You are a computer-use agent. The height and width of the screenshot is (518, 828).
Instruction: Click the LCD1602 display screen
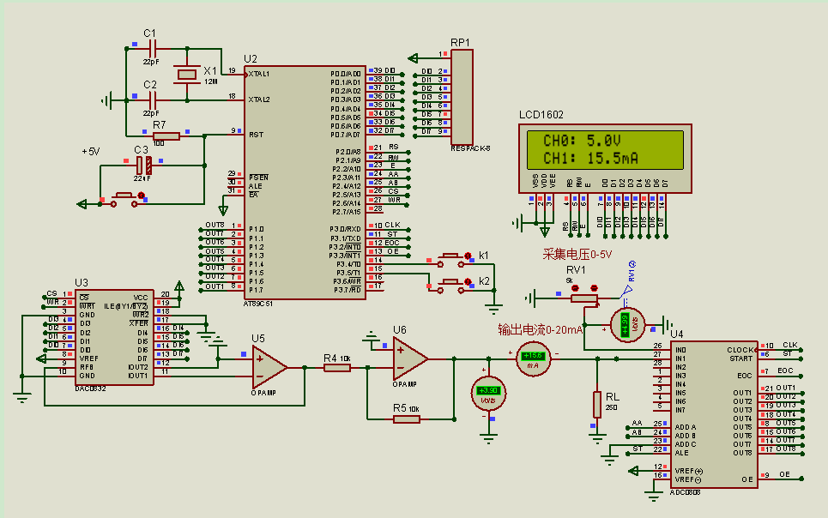pyautogui.click(x=605, y=150)
